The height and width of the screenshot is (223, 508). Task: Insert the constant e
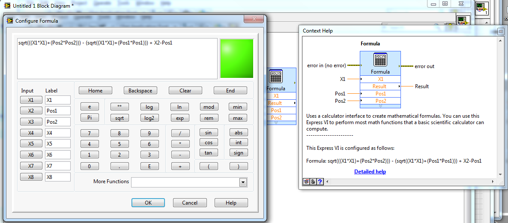coord(90,107)
